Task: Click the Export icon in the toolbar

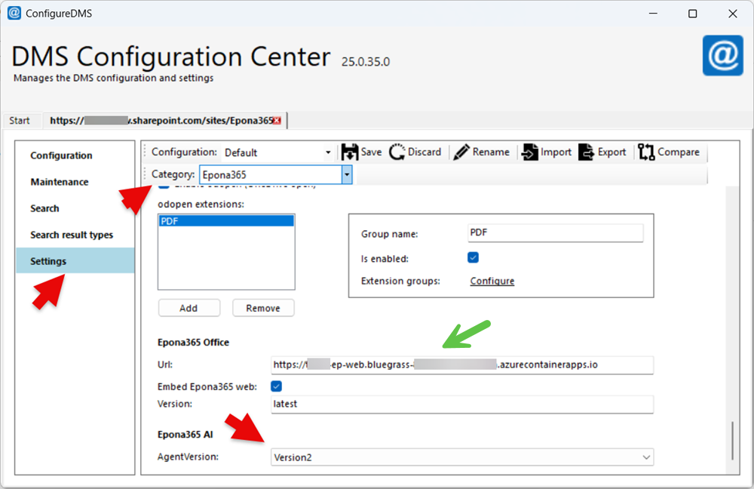Action: (x=586, y=152)
